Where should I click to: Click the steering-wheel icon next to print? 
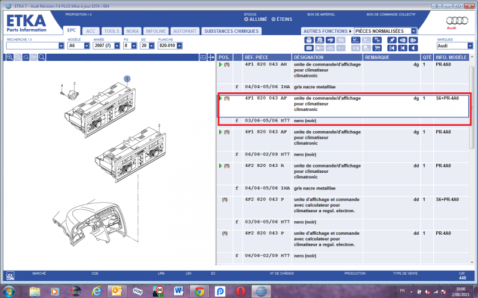coord(320,40)
